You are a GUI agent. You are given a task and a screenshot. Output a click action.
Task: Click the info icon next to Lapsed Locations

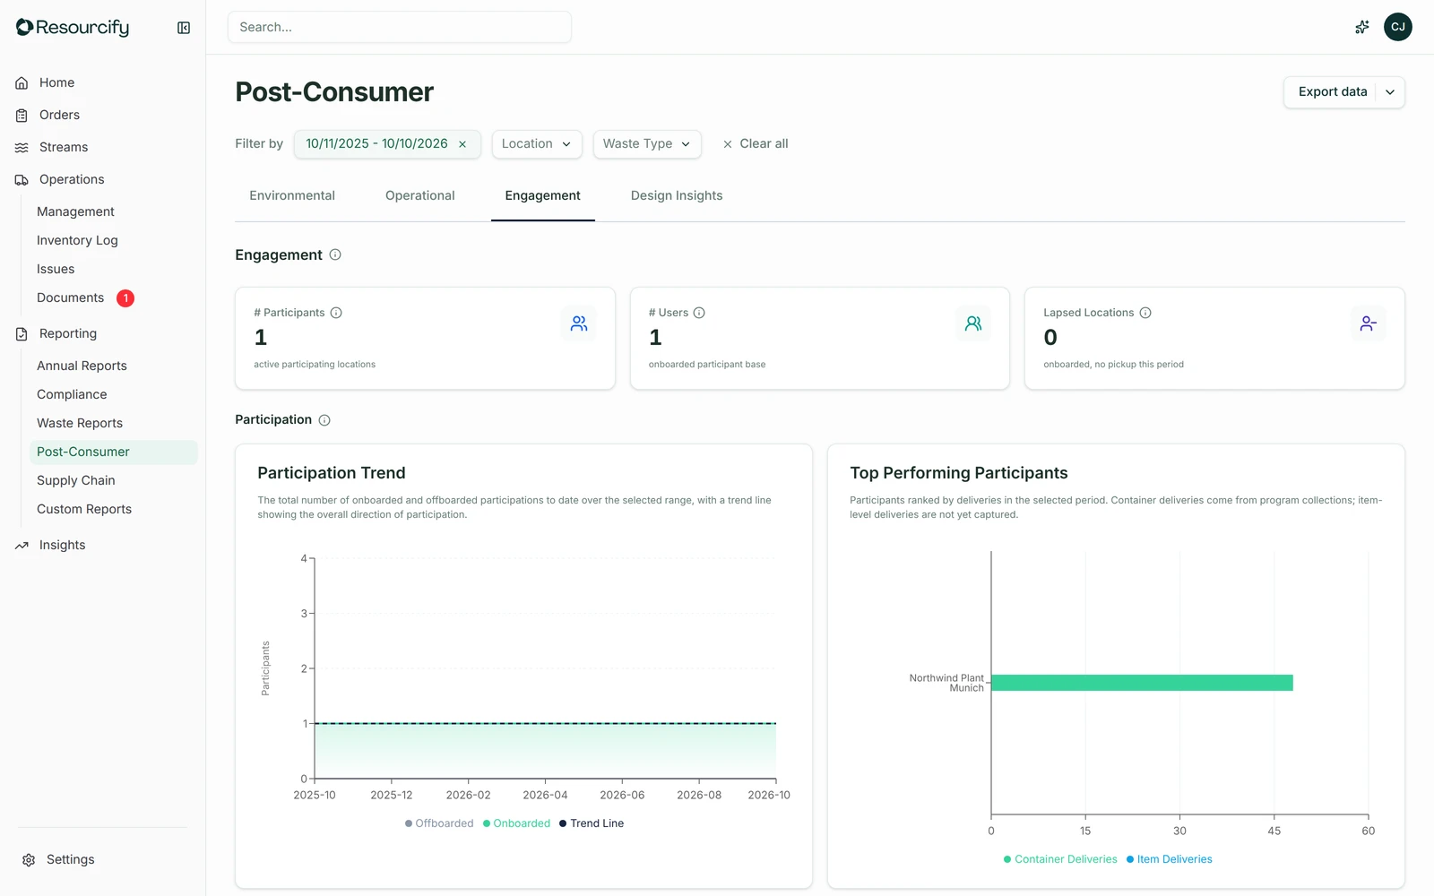coord(1145,313)
